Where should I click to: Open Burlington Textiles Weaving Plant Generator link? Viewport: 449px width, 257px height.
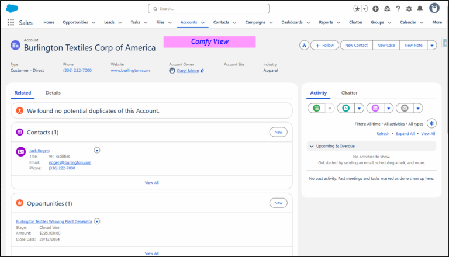click(x=54, y=221)
